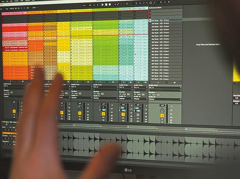The height and width of the screenshot is (179, 240).
Task: Toggle the Punch-In switch icon
Action: [x=147, y=3]
